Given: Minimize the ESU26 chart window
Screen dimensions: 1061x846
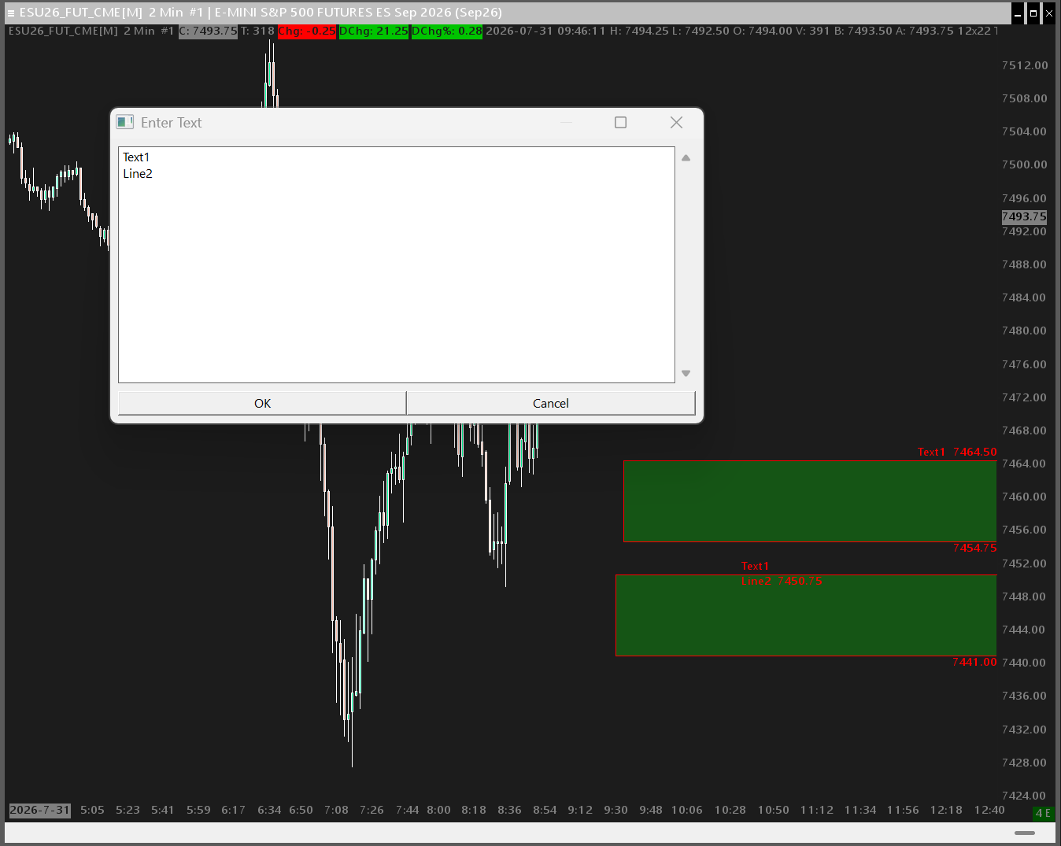Looking at the screenshot, I should coord(1018,13).
